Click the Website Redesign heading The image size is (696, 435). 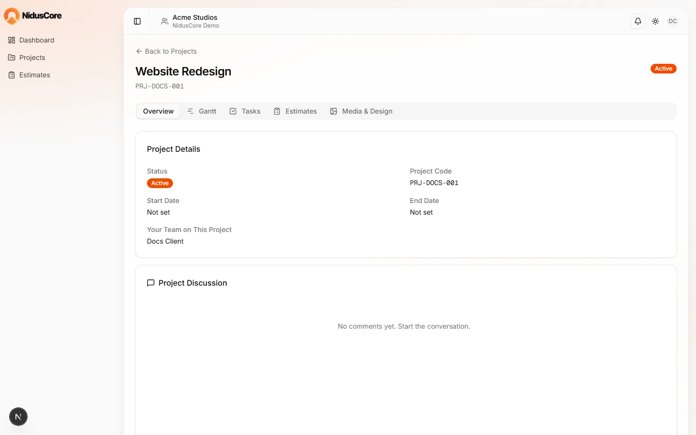[x=183, y=72]
